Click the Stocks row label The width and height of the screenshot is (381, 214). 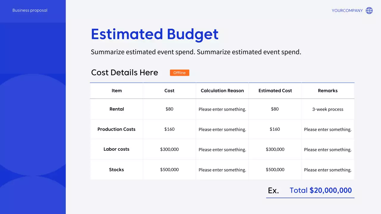click(x=116, y=170)
